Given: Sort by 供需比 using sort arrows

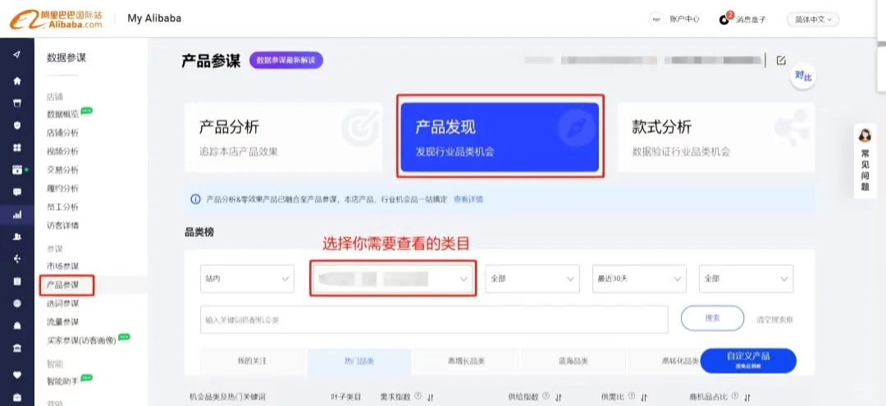Looking at the screenshot, I should (x=644, y=397).
